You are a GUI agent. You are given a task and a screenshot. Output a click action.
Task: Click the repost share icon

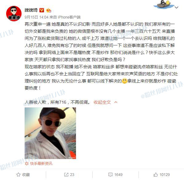pyautogui.click(x=66, y=174)
